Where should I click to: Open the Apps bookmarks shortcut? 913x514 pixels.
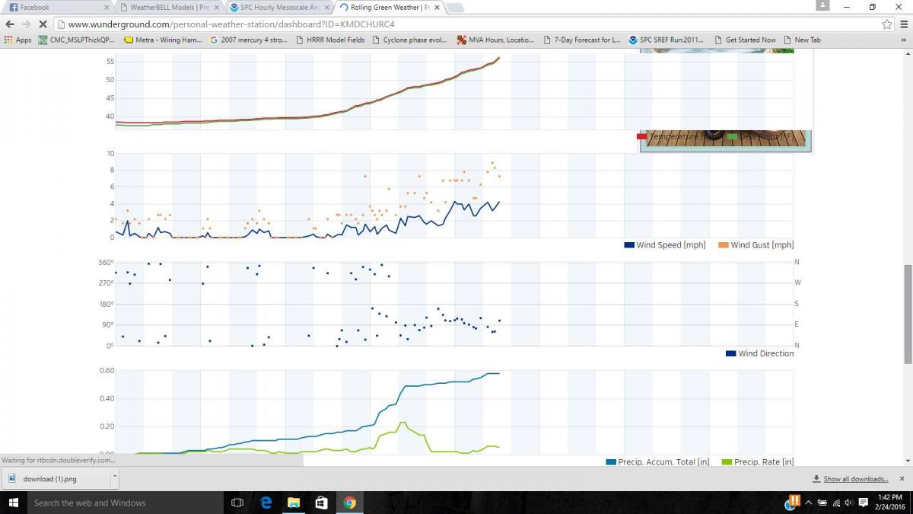(17, 40)
